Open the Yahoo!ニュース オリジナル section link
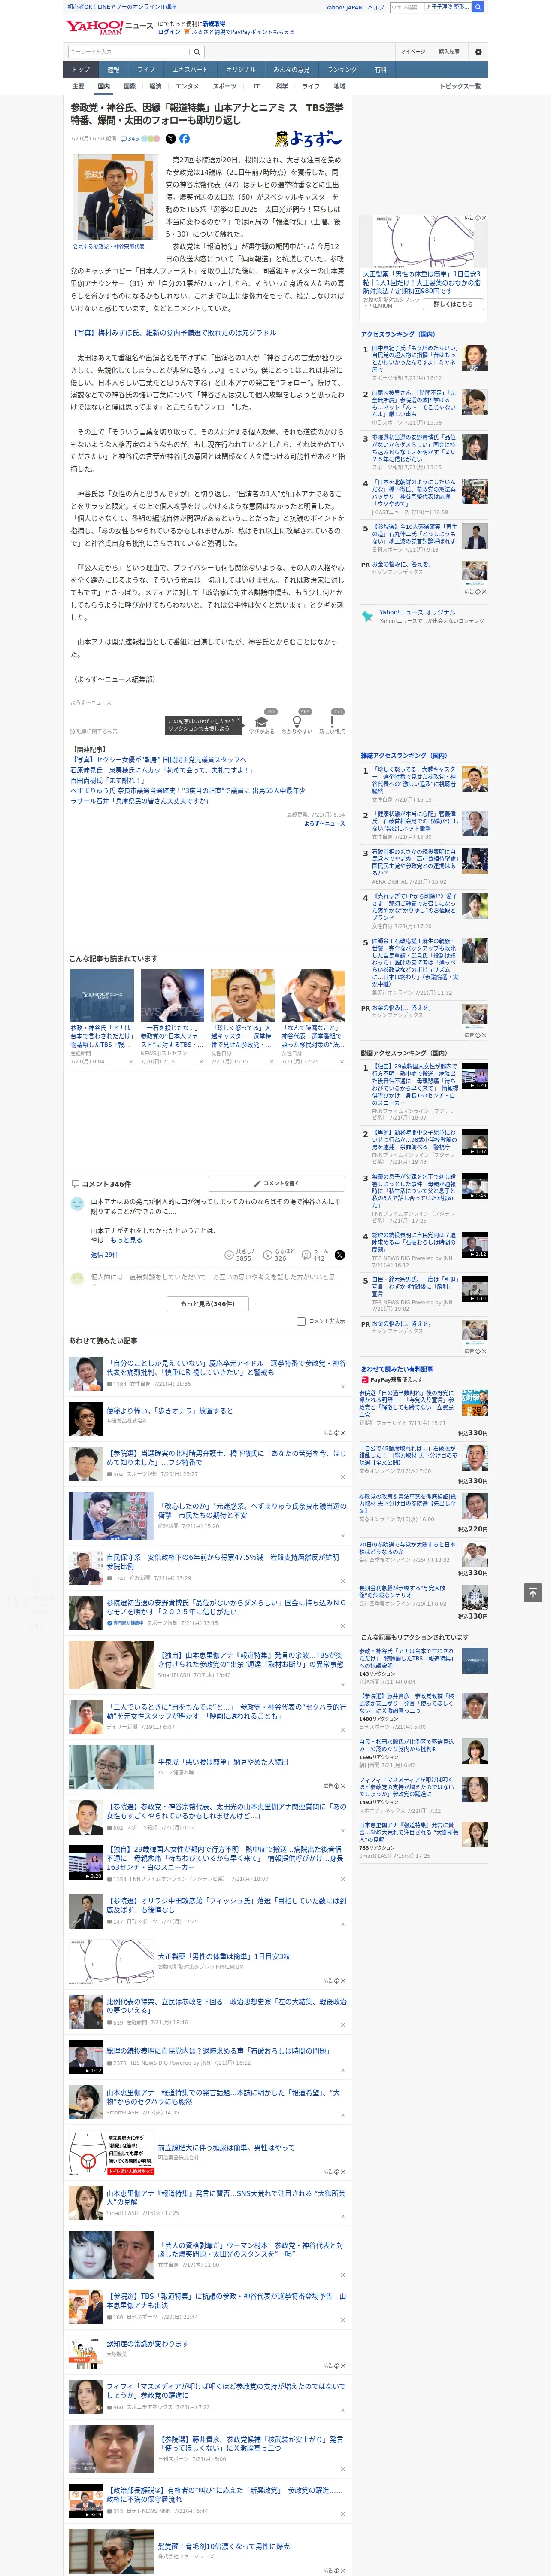The image size is (551, 2576). (417, 612)
